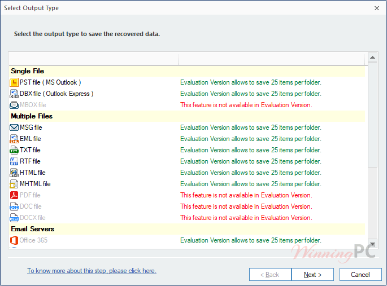387x286 pixels.
Task: Select TXT file output type
Action: tap(30, 150)
